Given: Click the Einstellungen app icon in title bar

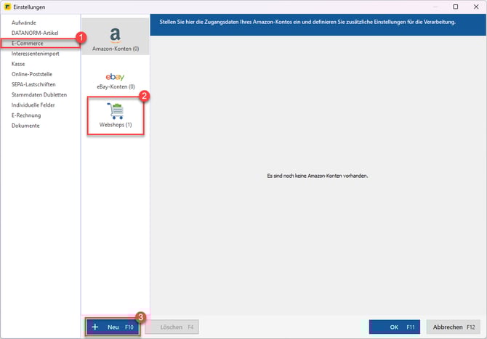Looking at the screenshot, I should click(x=7, y=7).
